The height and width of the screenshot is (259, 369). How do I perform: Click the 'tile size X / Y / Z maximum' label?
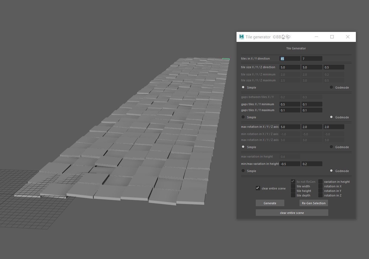pos(258,80)
